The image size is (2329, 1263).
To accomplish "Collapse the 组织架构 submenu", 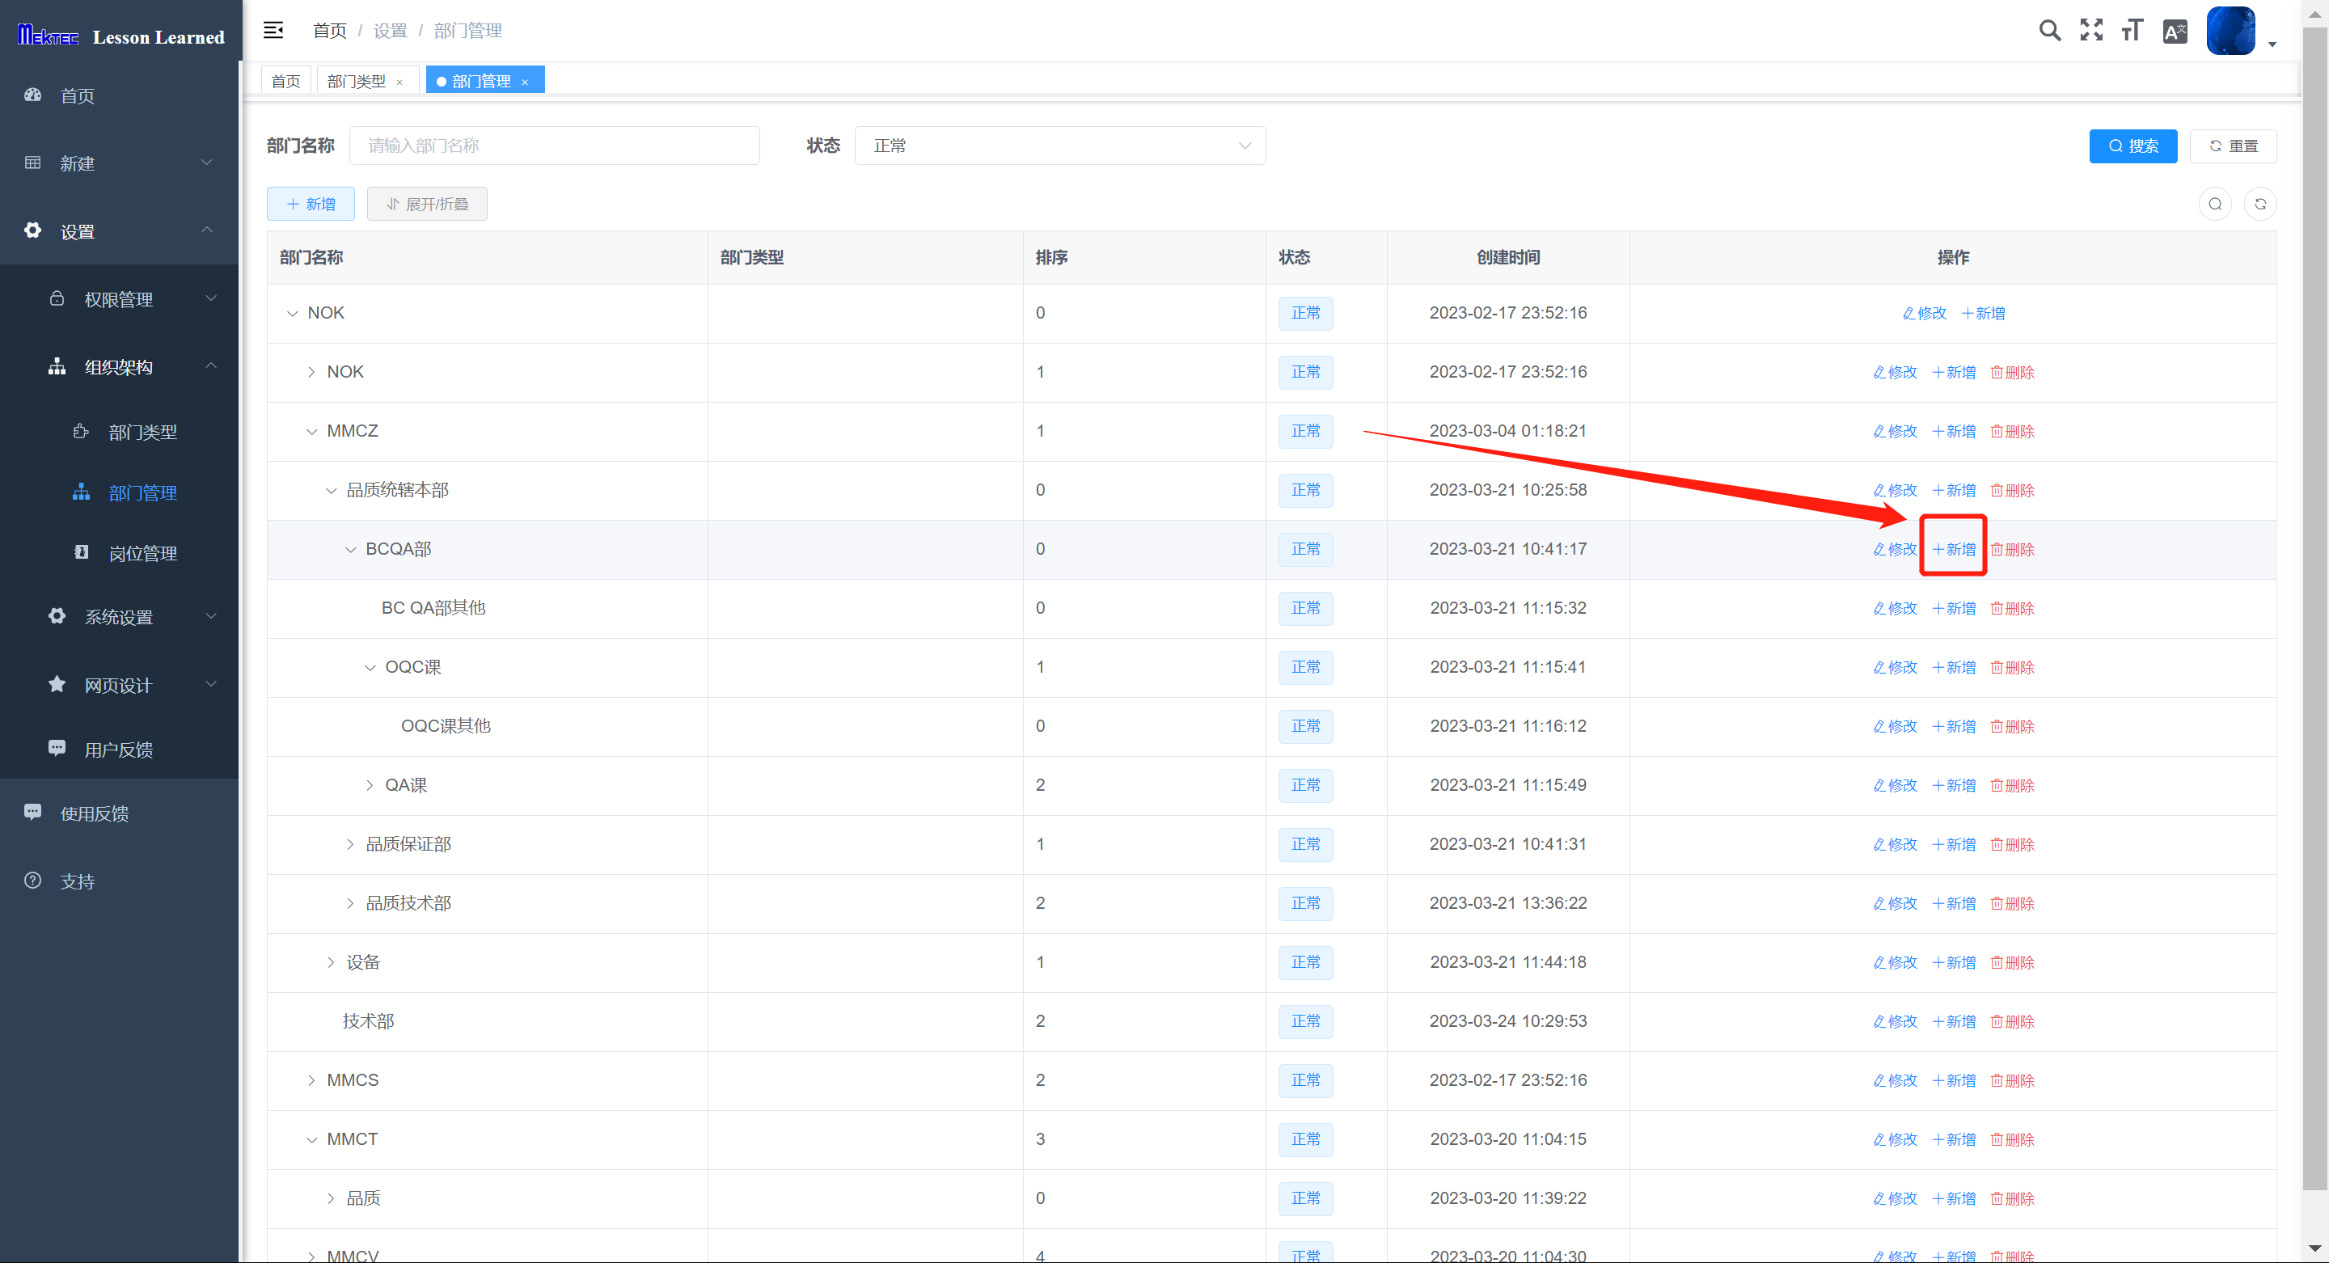I will click(x=120, y=366).
